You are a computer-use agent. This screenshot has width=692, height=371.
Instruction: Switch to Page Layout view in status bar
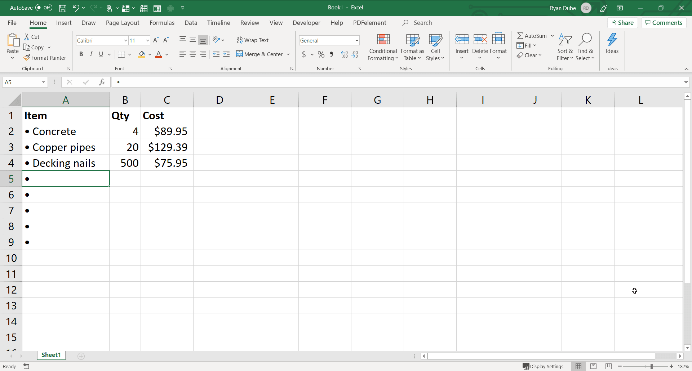point(594,366)
